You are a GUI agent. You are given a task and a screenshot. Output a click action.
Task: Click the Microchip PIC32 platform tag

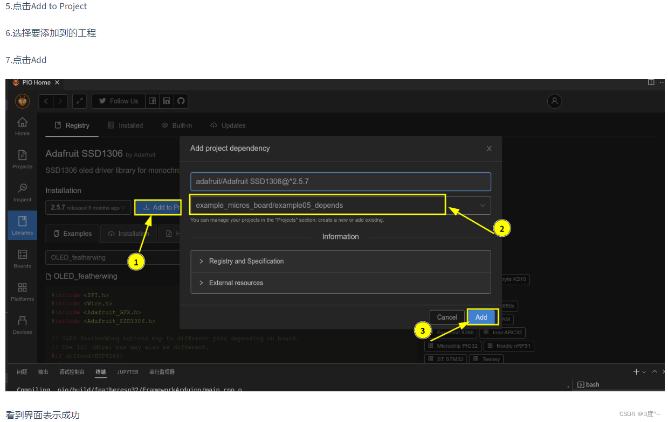pos(453,346)
